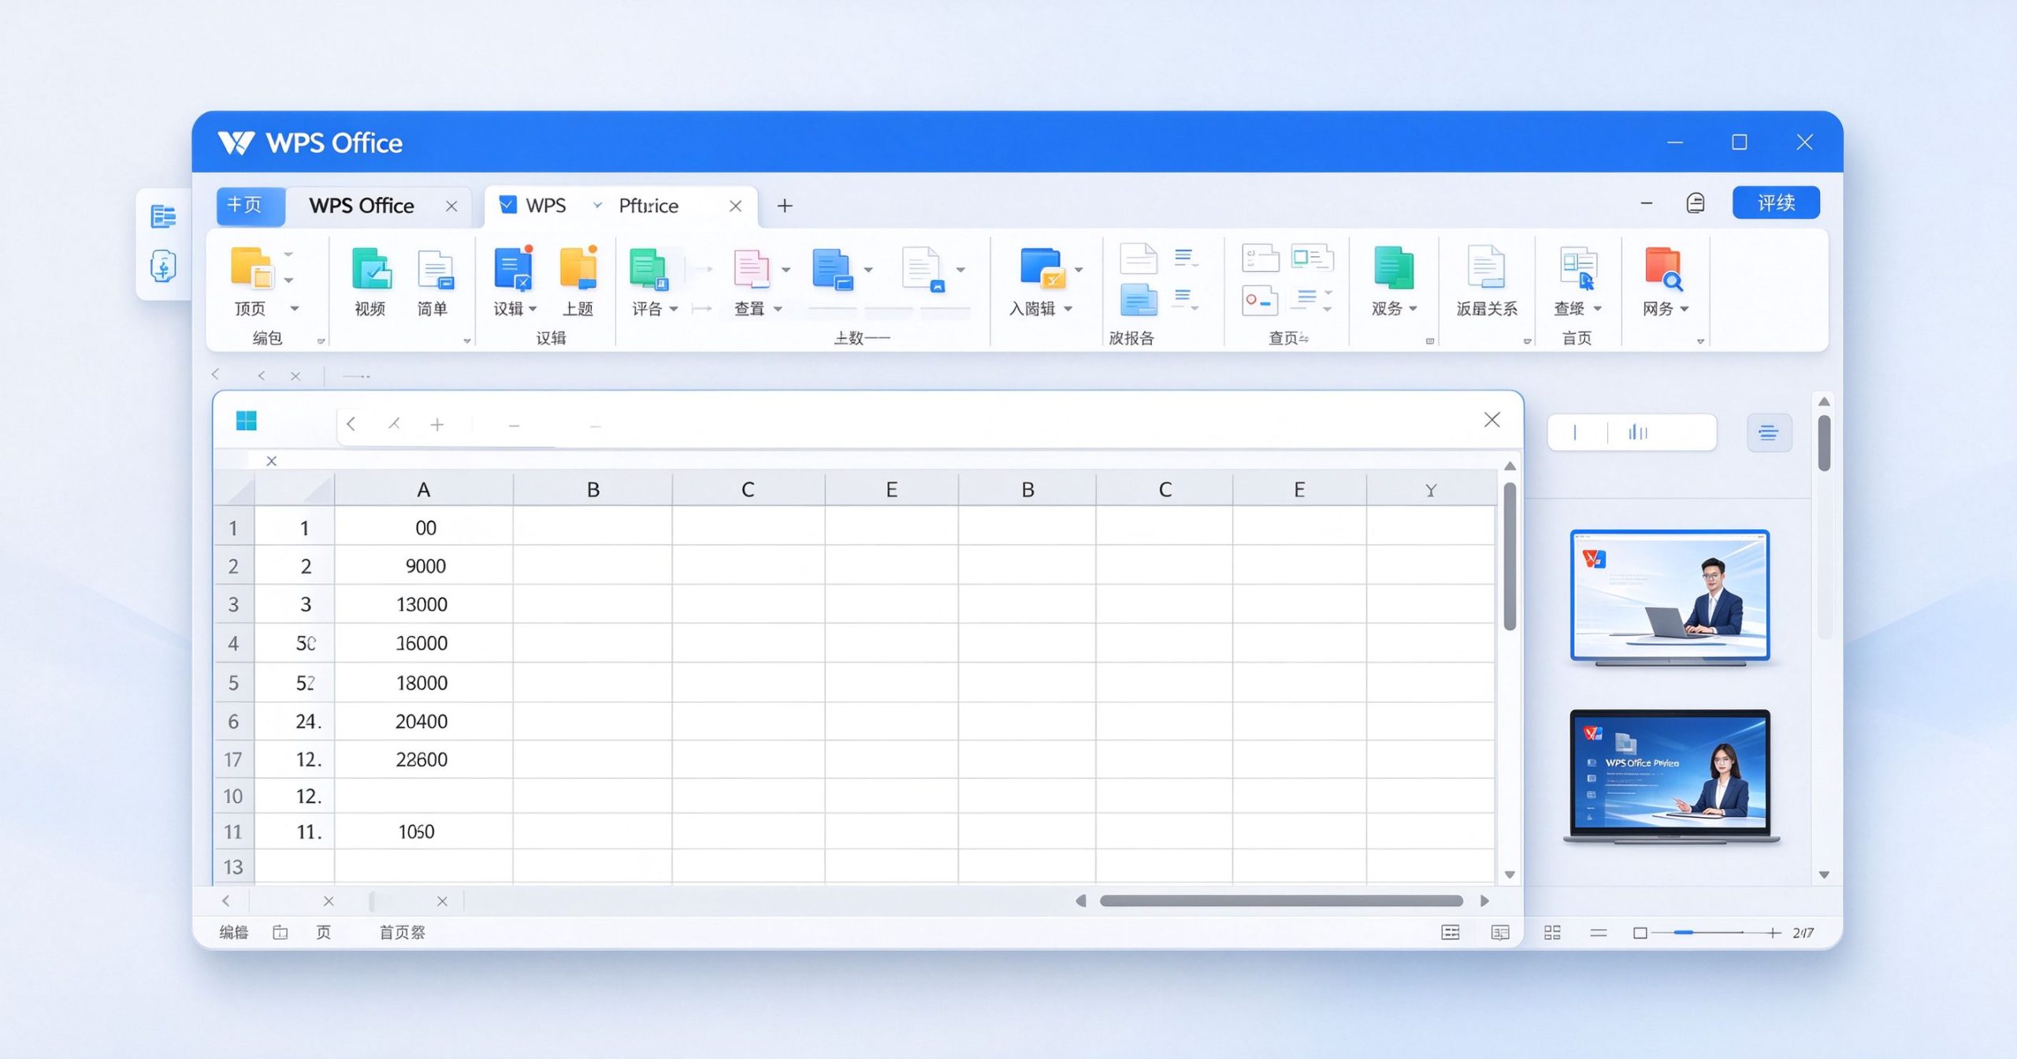Click the 入阖辑 blue folder icon
This screenshot has height=1059, width=2017.
coord(1042,268)
